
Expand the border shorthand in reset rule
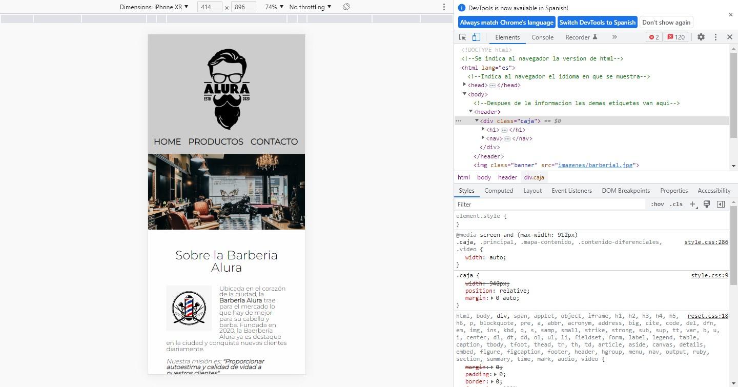pos(493,381)
